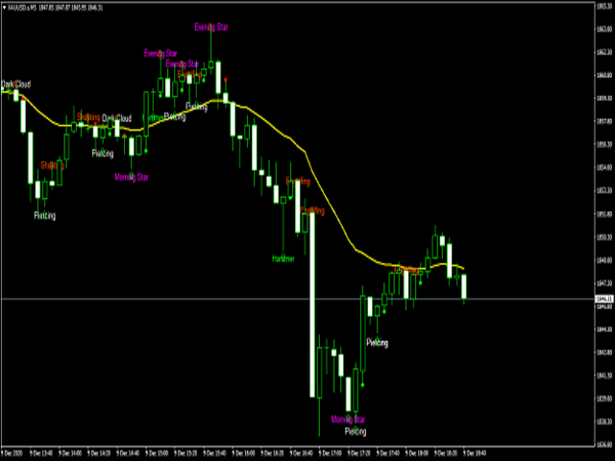
Task: Click the '9 Dec 17:00' time axis label
Action: click(331, 453)
